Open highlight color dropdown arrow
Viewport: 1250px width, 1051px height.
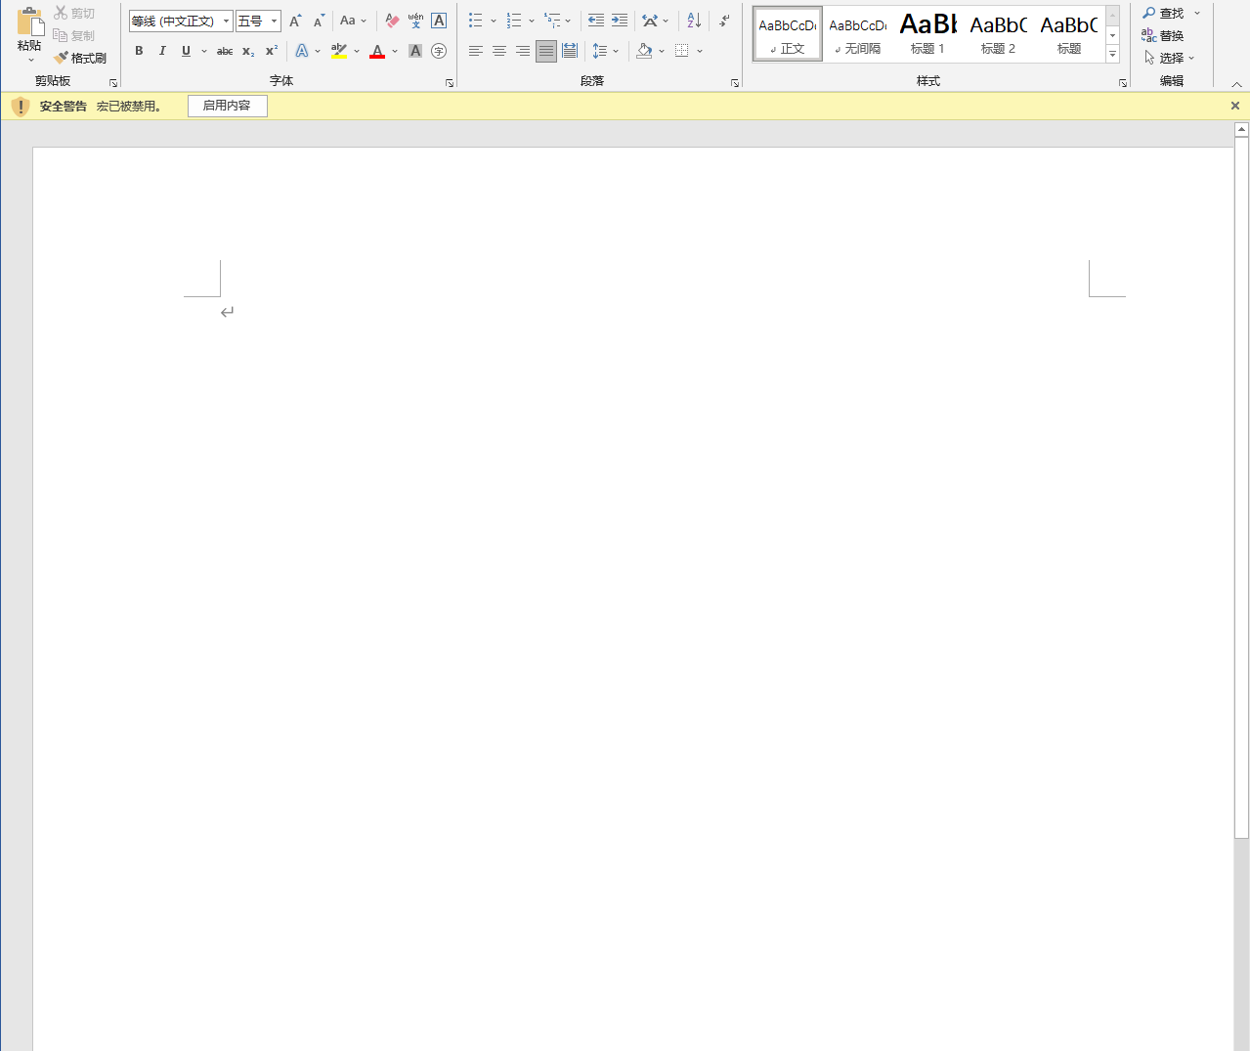357,51
